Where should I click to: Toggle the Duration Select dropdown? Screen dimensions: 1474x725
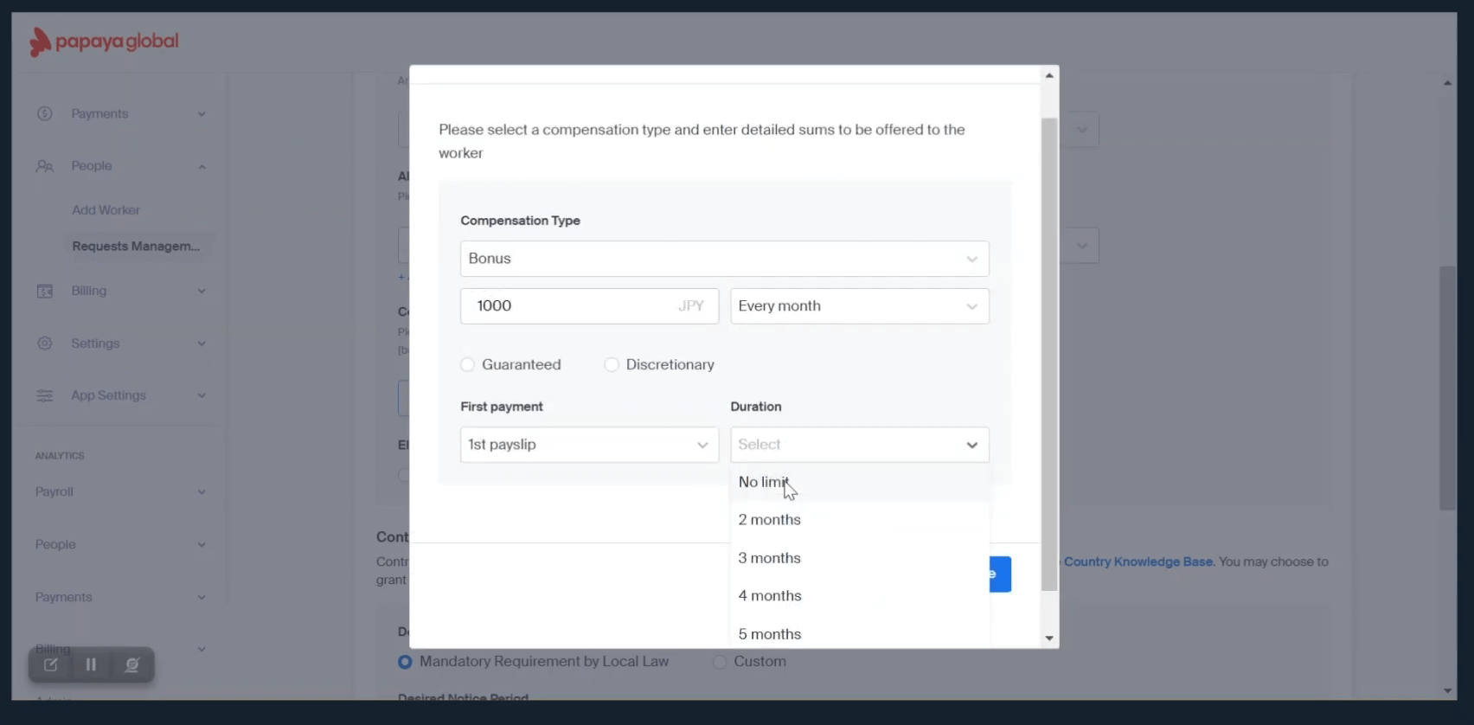[860, 445]
